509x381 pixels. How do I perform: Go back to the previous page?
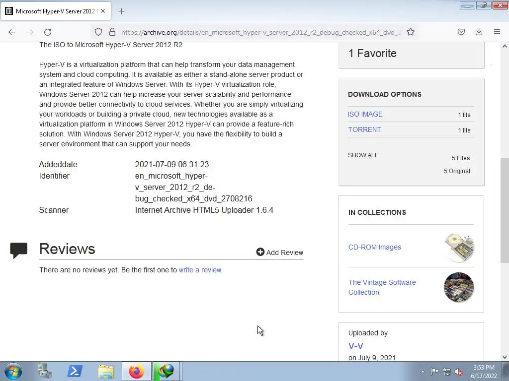[x=12, y=32]
